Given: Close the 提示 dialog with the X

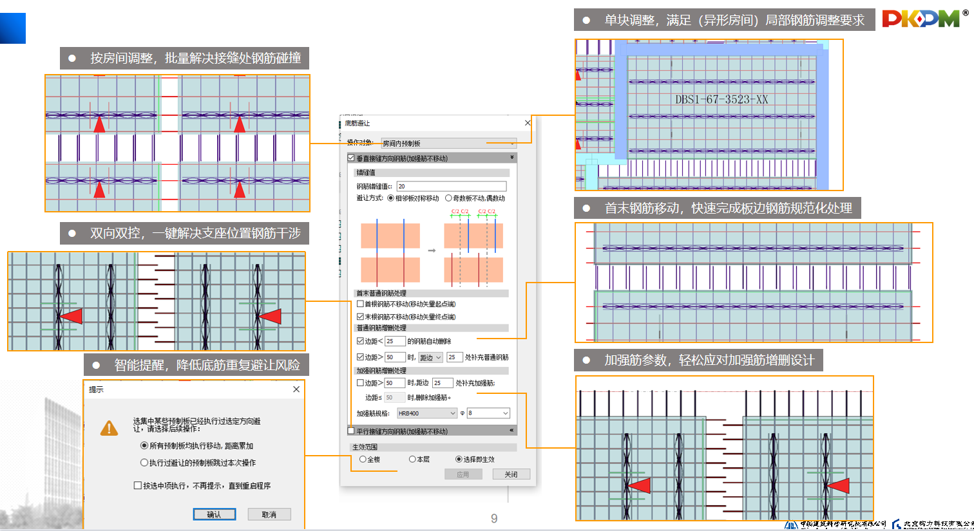Looking at the screenshot, I should pos(296,389).
